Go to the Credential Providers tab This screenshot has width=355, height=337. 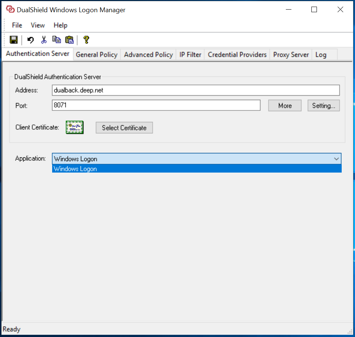[x=237, y=55]
